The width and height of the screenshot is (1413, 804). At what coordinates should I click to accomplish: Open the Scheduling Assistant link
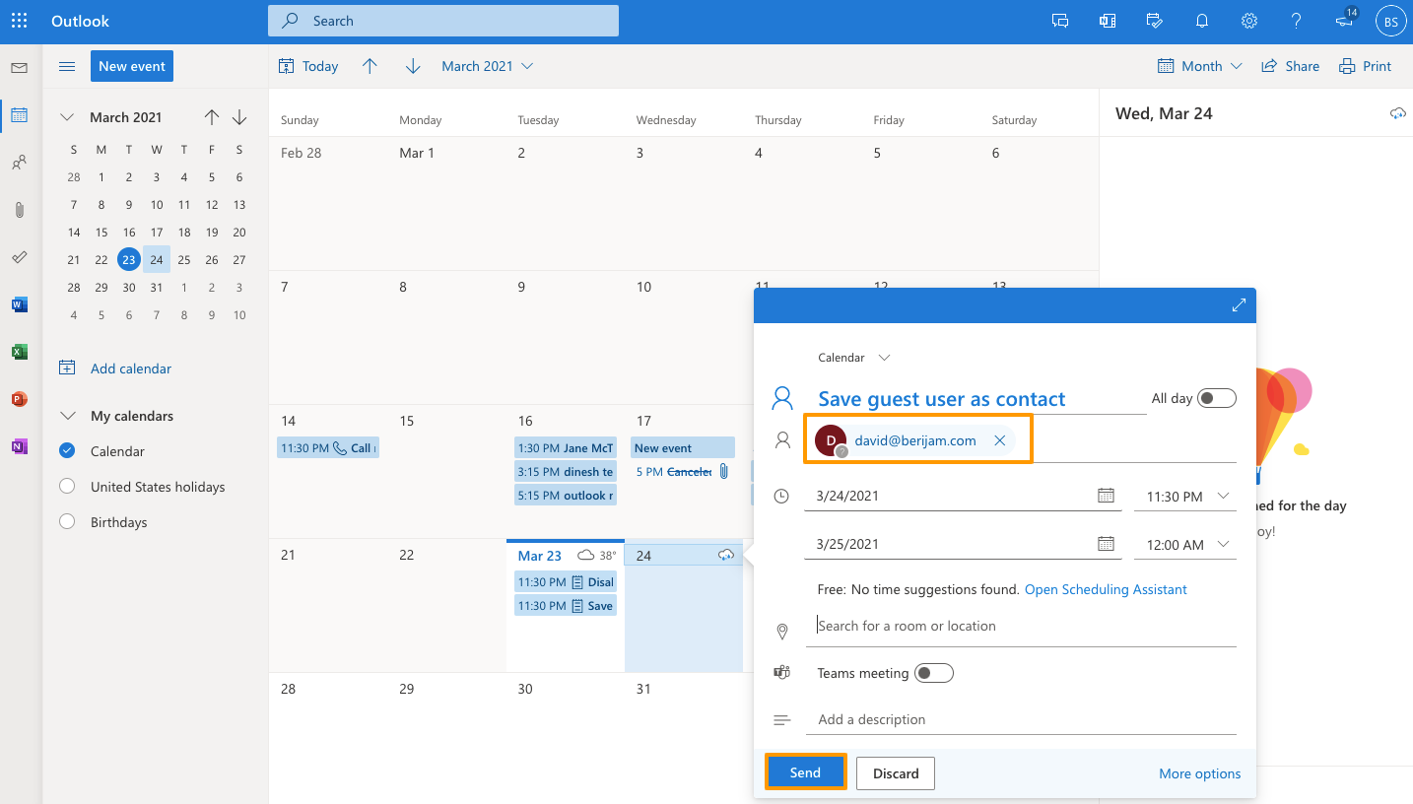click(1106, 589)
